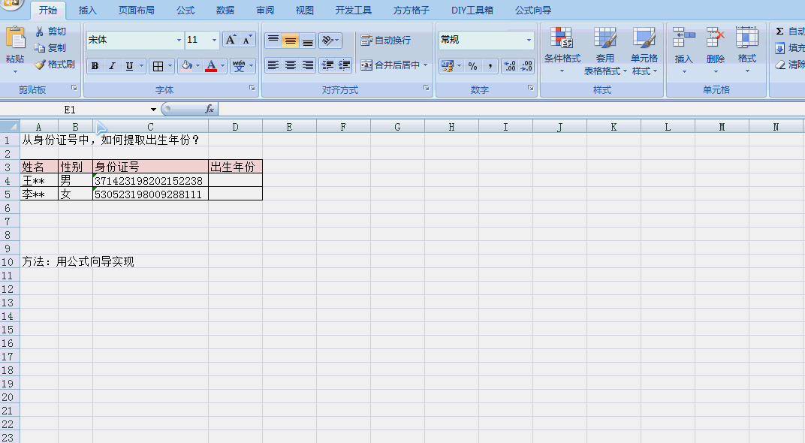Click the increase font size icon
Screen dimensions: 805x443
click(231, 40)
